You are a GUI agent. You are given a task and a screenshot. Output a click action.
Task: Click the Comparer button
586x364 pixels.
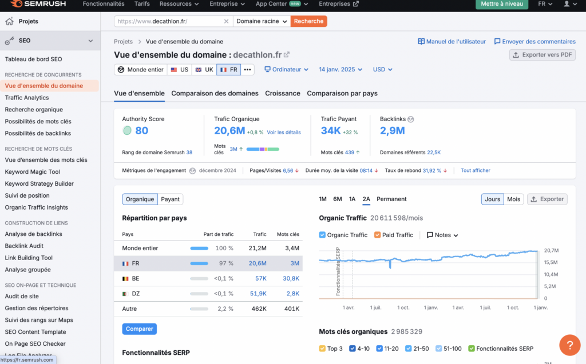pyautogui.click(x=140, y=329)
